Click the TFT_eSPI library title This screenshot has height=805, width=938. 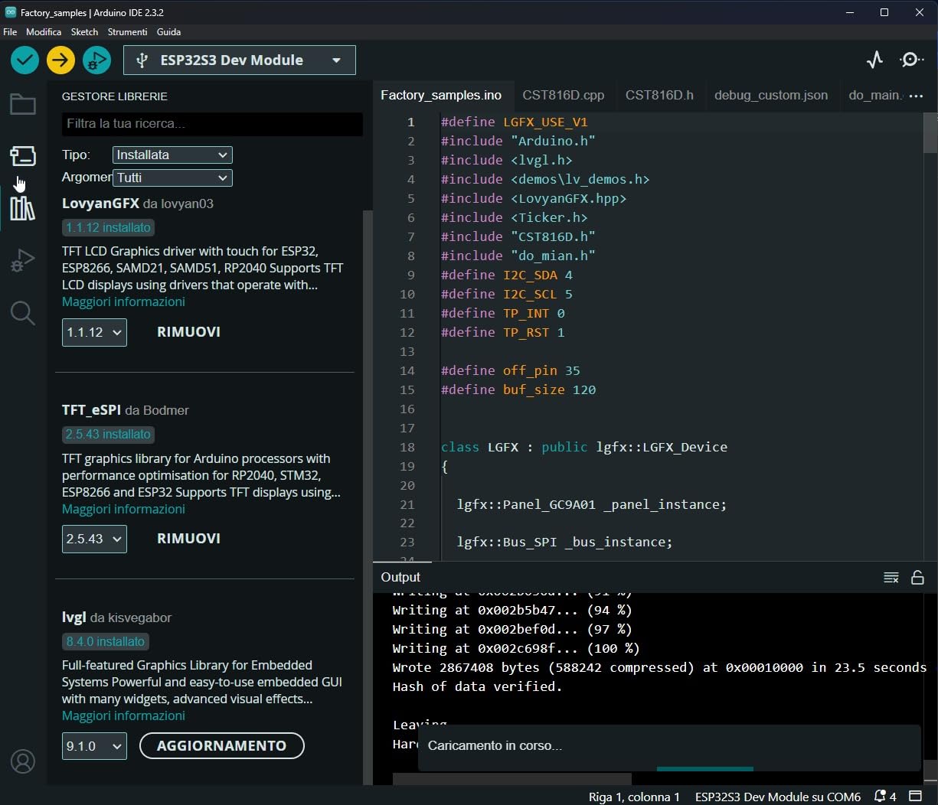coord(91,410)
